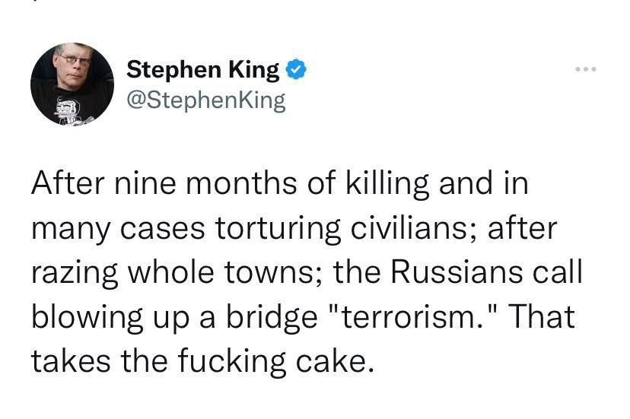
Task: Open the profile avatar photo
Action: [72, 84]
